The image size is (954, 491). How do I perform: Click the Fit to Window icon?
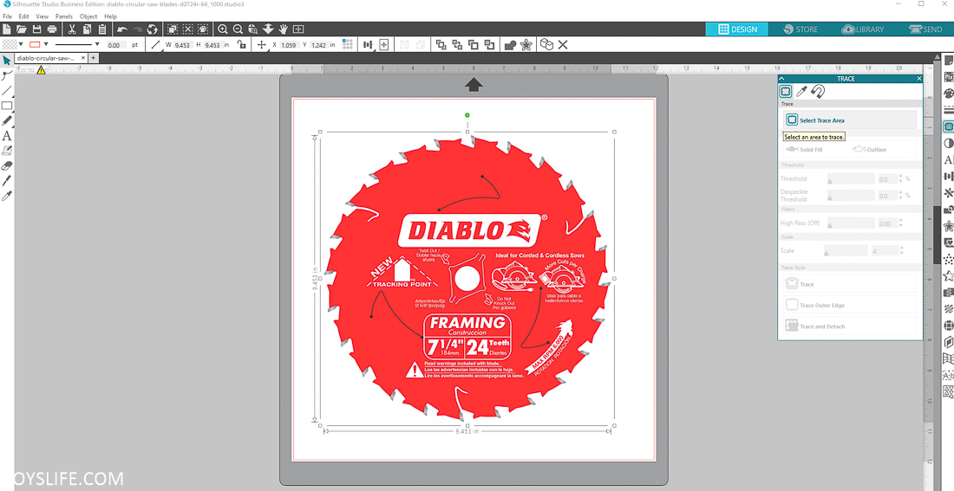298,29
